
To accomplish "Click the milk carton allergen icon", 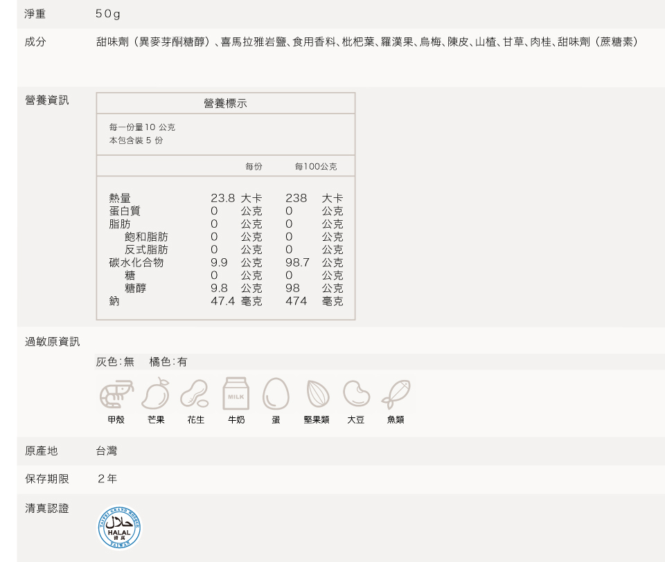I will click(x=236, y=395).
